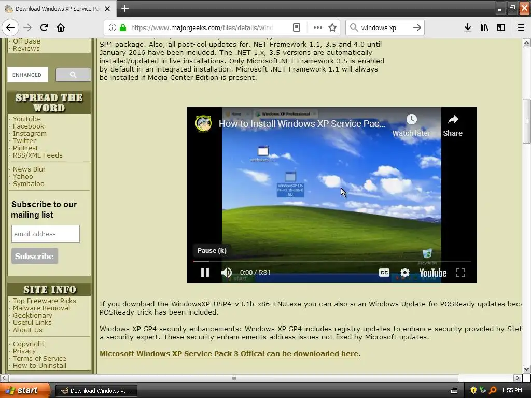Submit the 'windows xp' search arrow
The height and width of the screenshot is (398, 531).
(417, 27)
